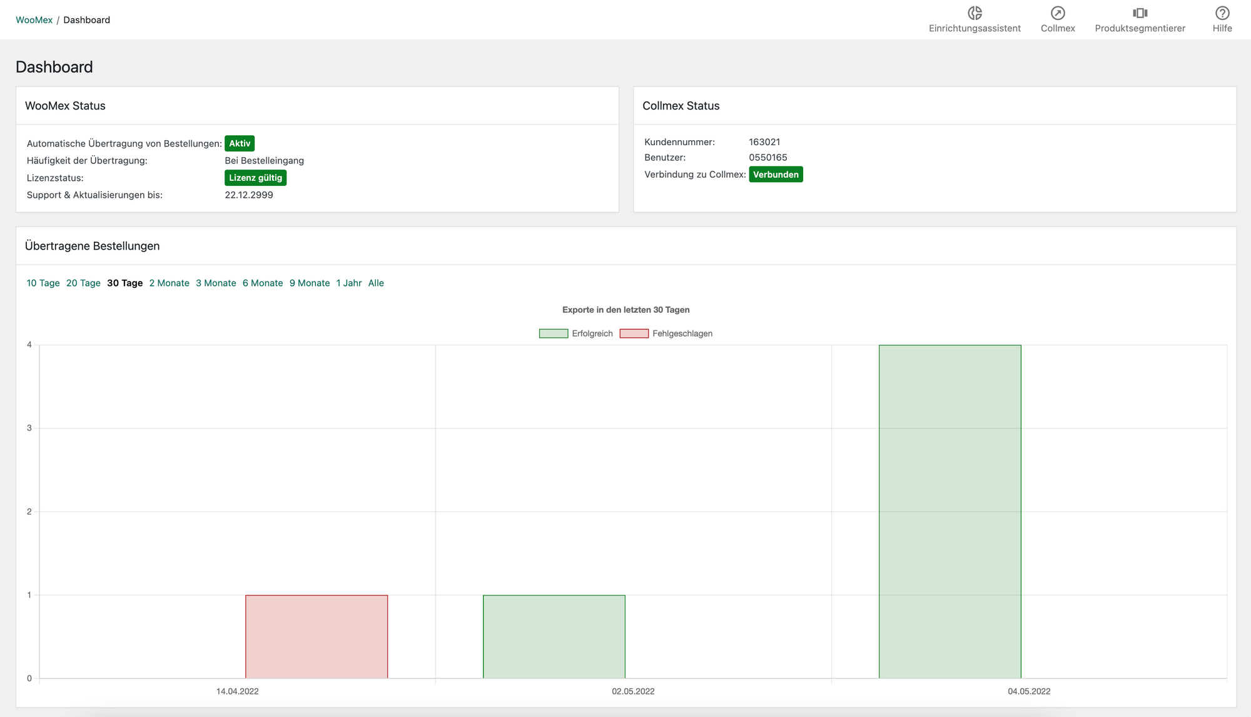Open the Hilfe question mark icon
This screenshot has width=1251, height=717.
pyautogui.click(x=1222, y=13)
